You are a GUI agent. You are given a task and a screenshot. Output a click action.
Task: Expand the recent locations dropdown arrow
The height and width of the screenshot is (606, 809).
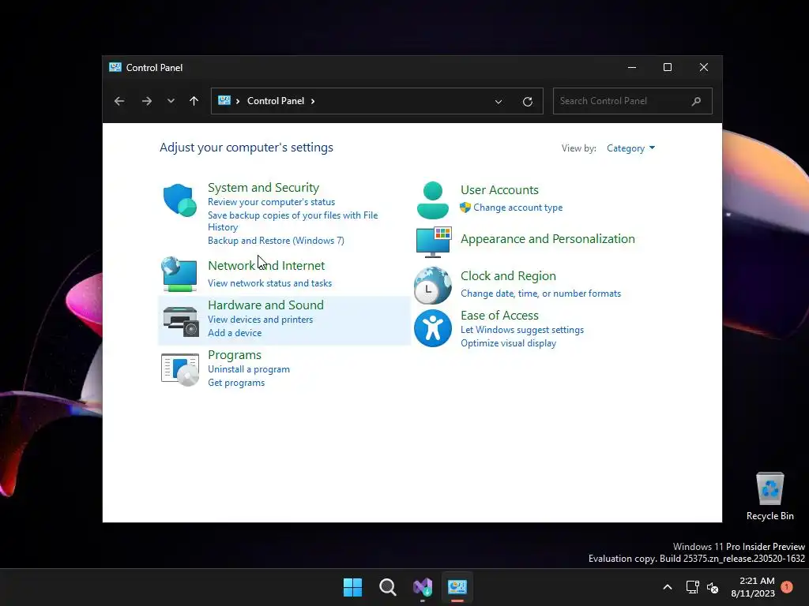[x=171, y=101]
